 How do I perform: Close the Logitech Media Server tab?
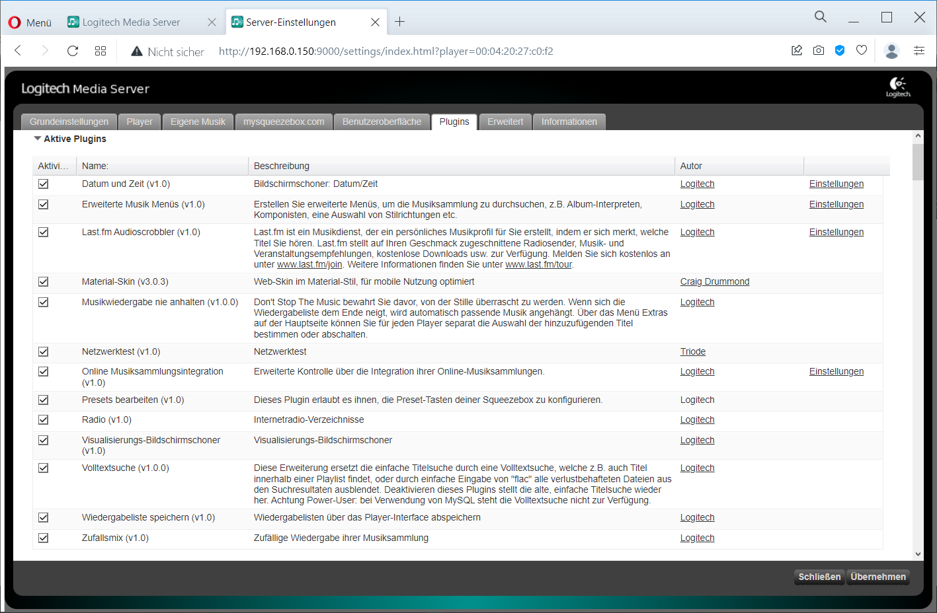coord(212,22)
